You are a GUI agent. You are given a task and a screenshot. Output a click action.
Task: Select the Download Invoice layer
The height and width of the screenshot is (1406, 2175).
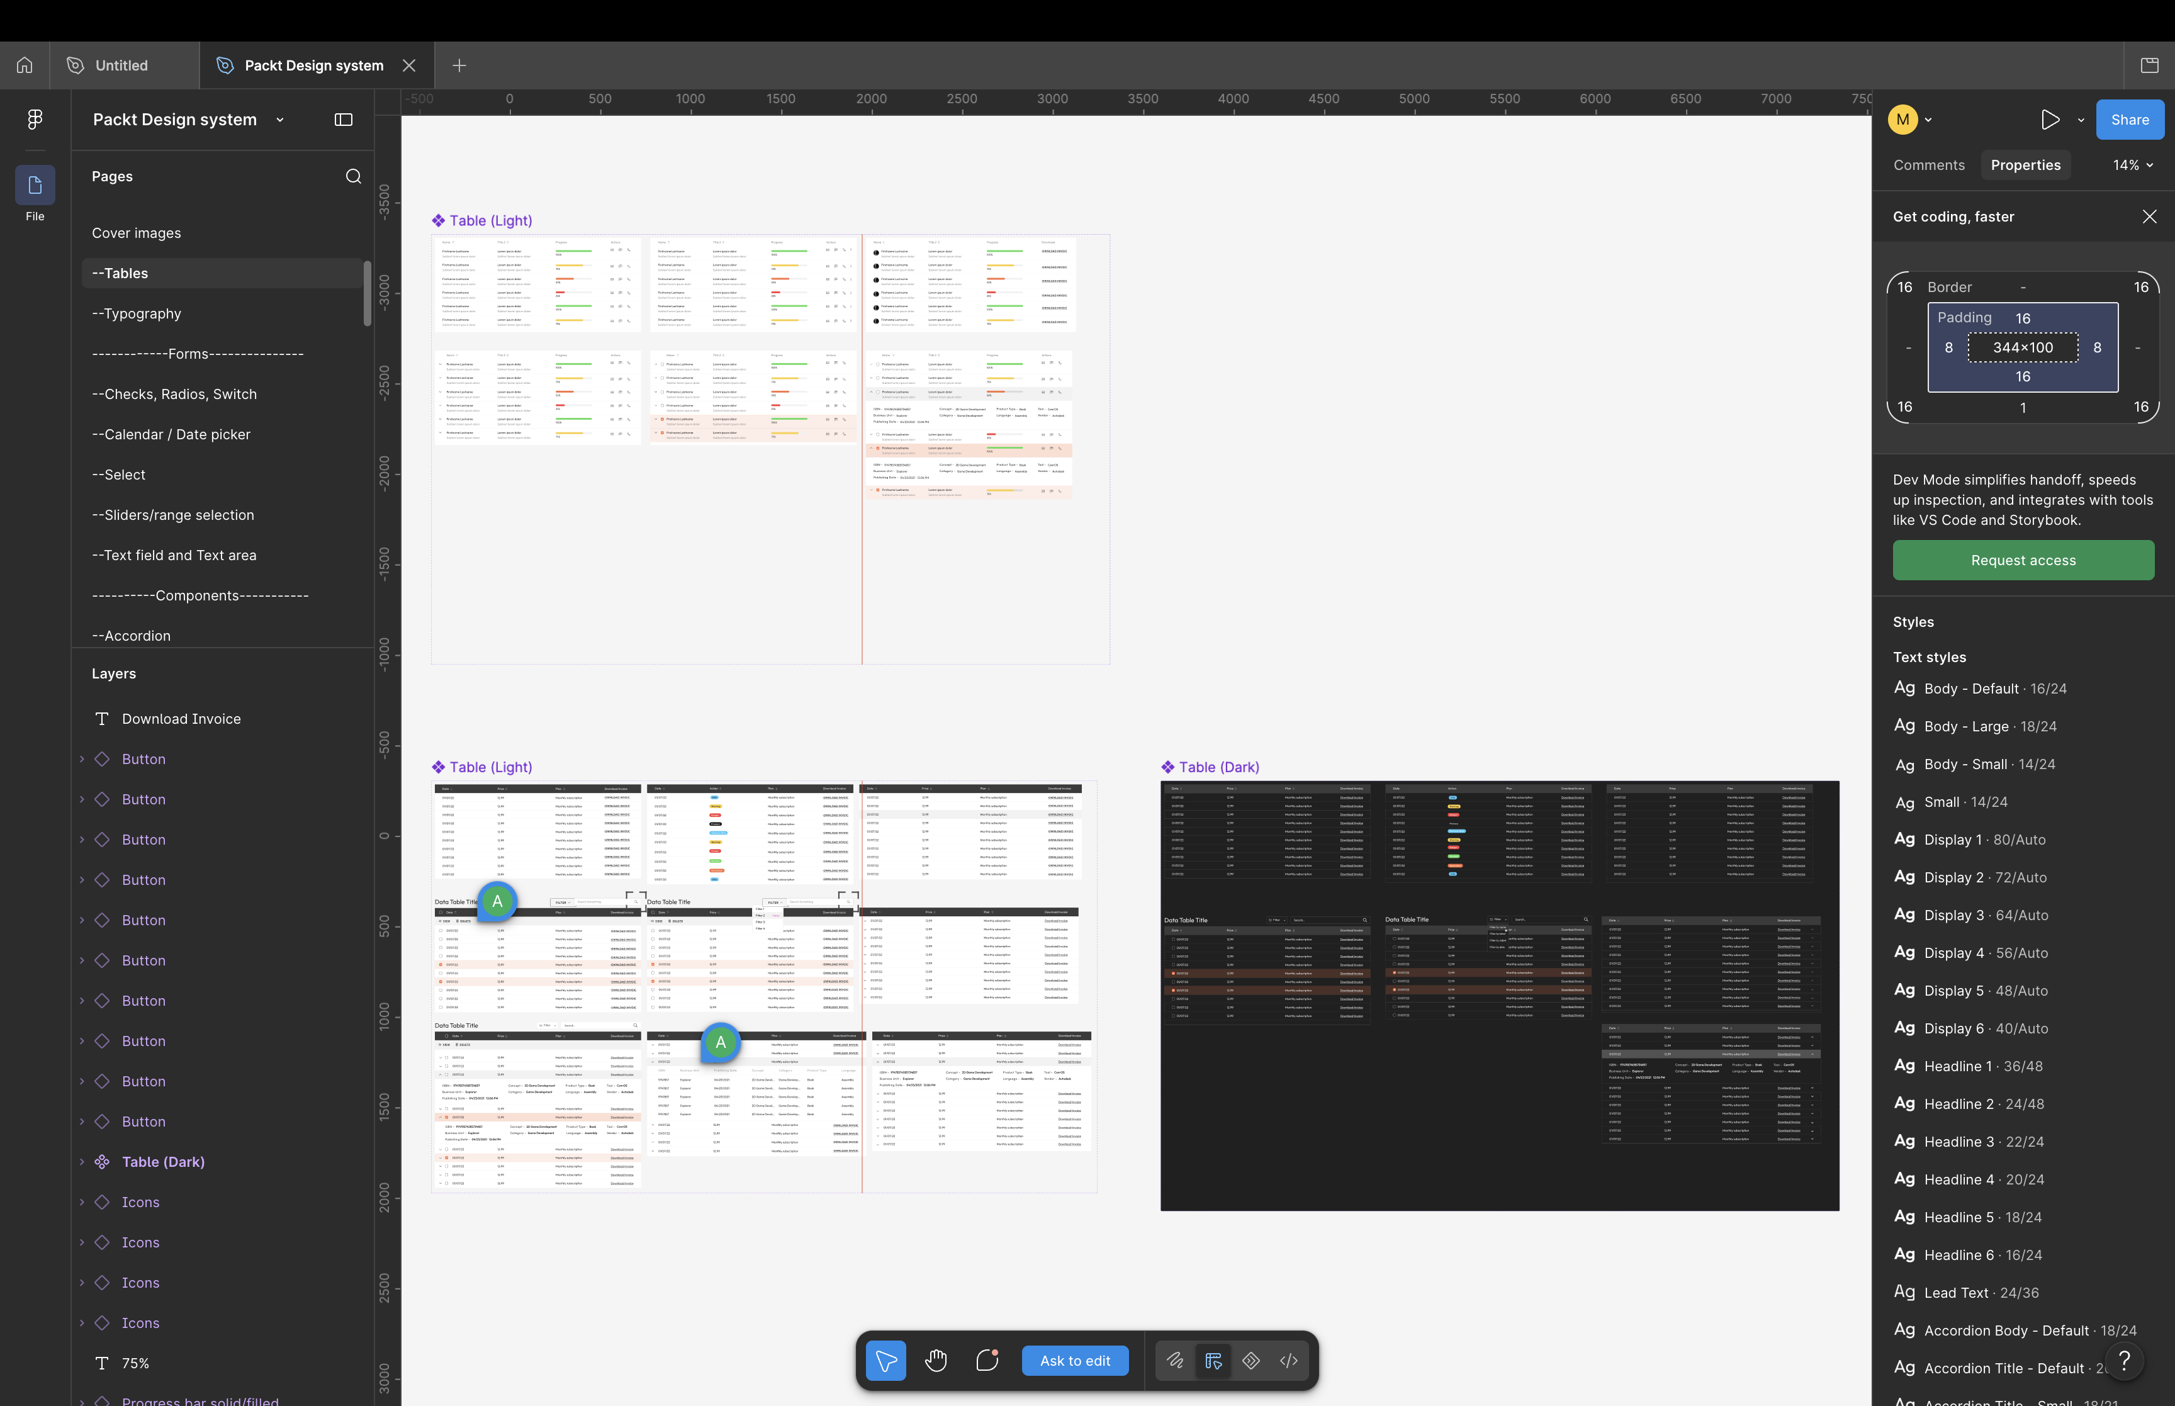[181, 719]
